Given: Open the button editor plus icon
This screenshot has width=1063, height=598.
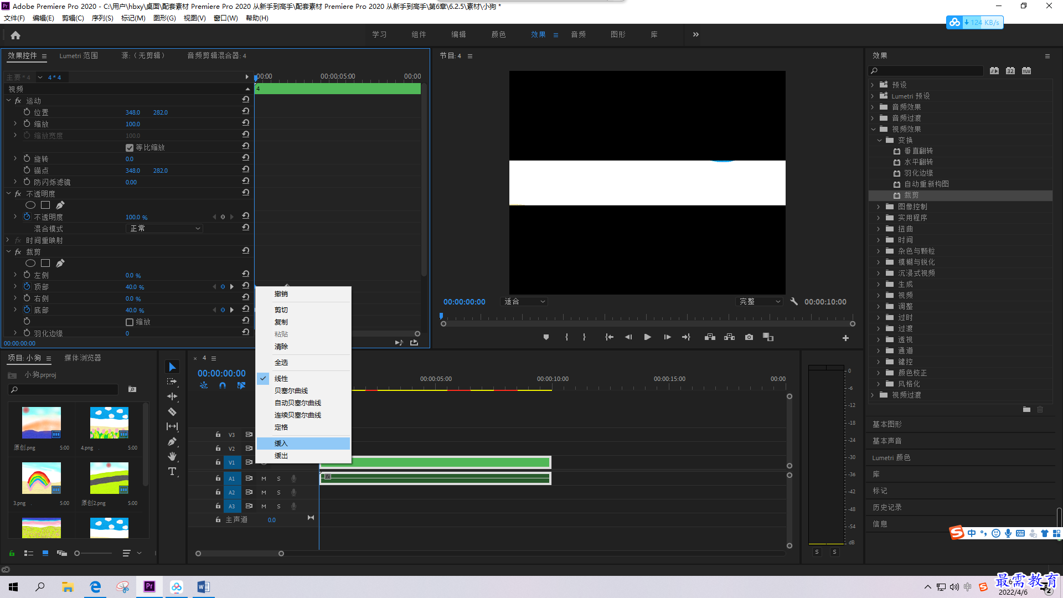Looking at the screenshot, I should (845, 338).
